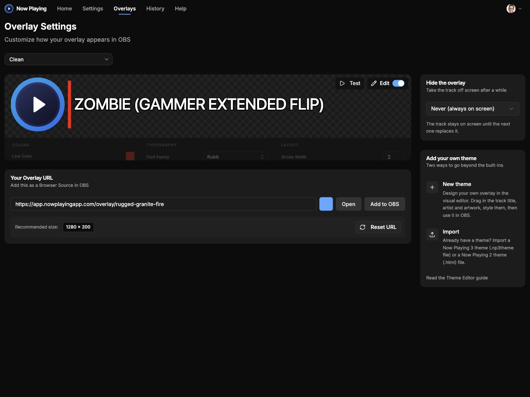This screenshot has height=397, width=530.
Task: Click the 1280 × 200 recommended size badge
Action: [x=78, y=227]
